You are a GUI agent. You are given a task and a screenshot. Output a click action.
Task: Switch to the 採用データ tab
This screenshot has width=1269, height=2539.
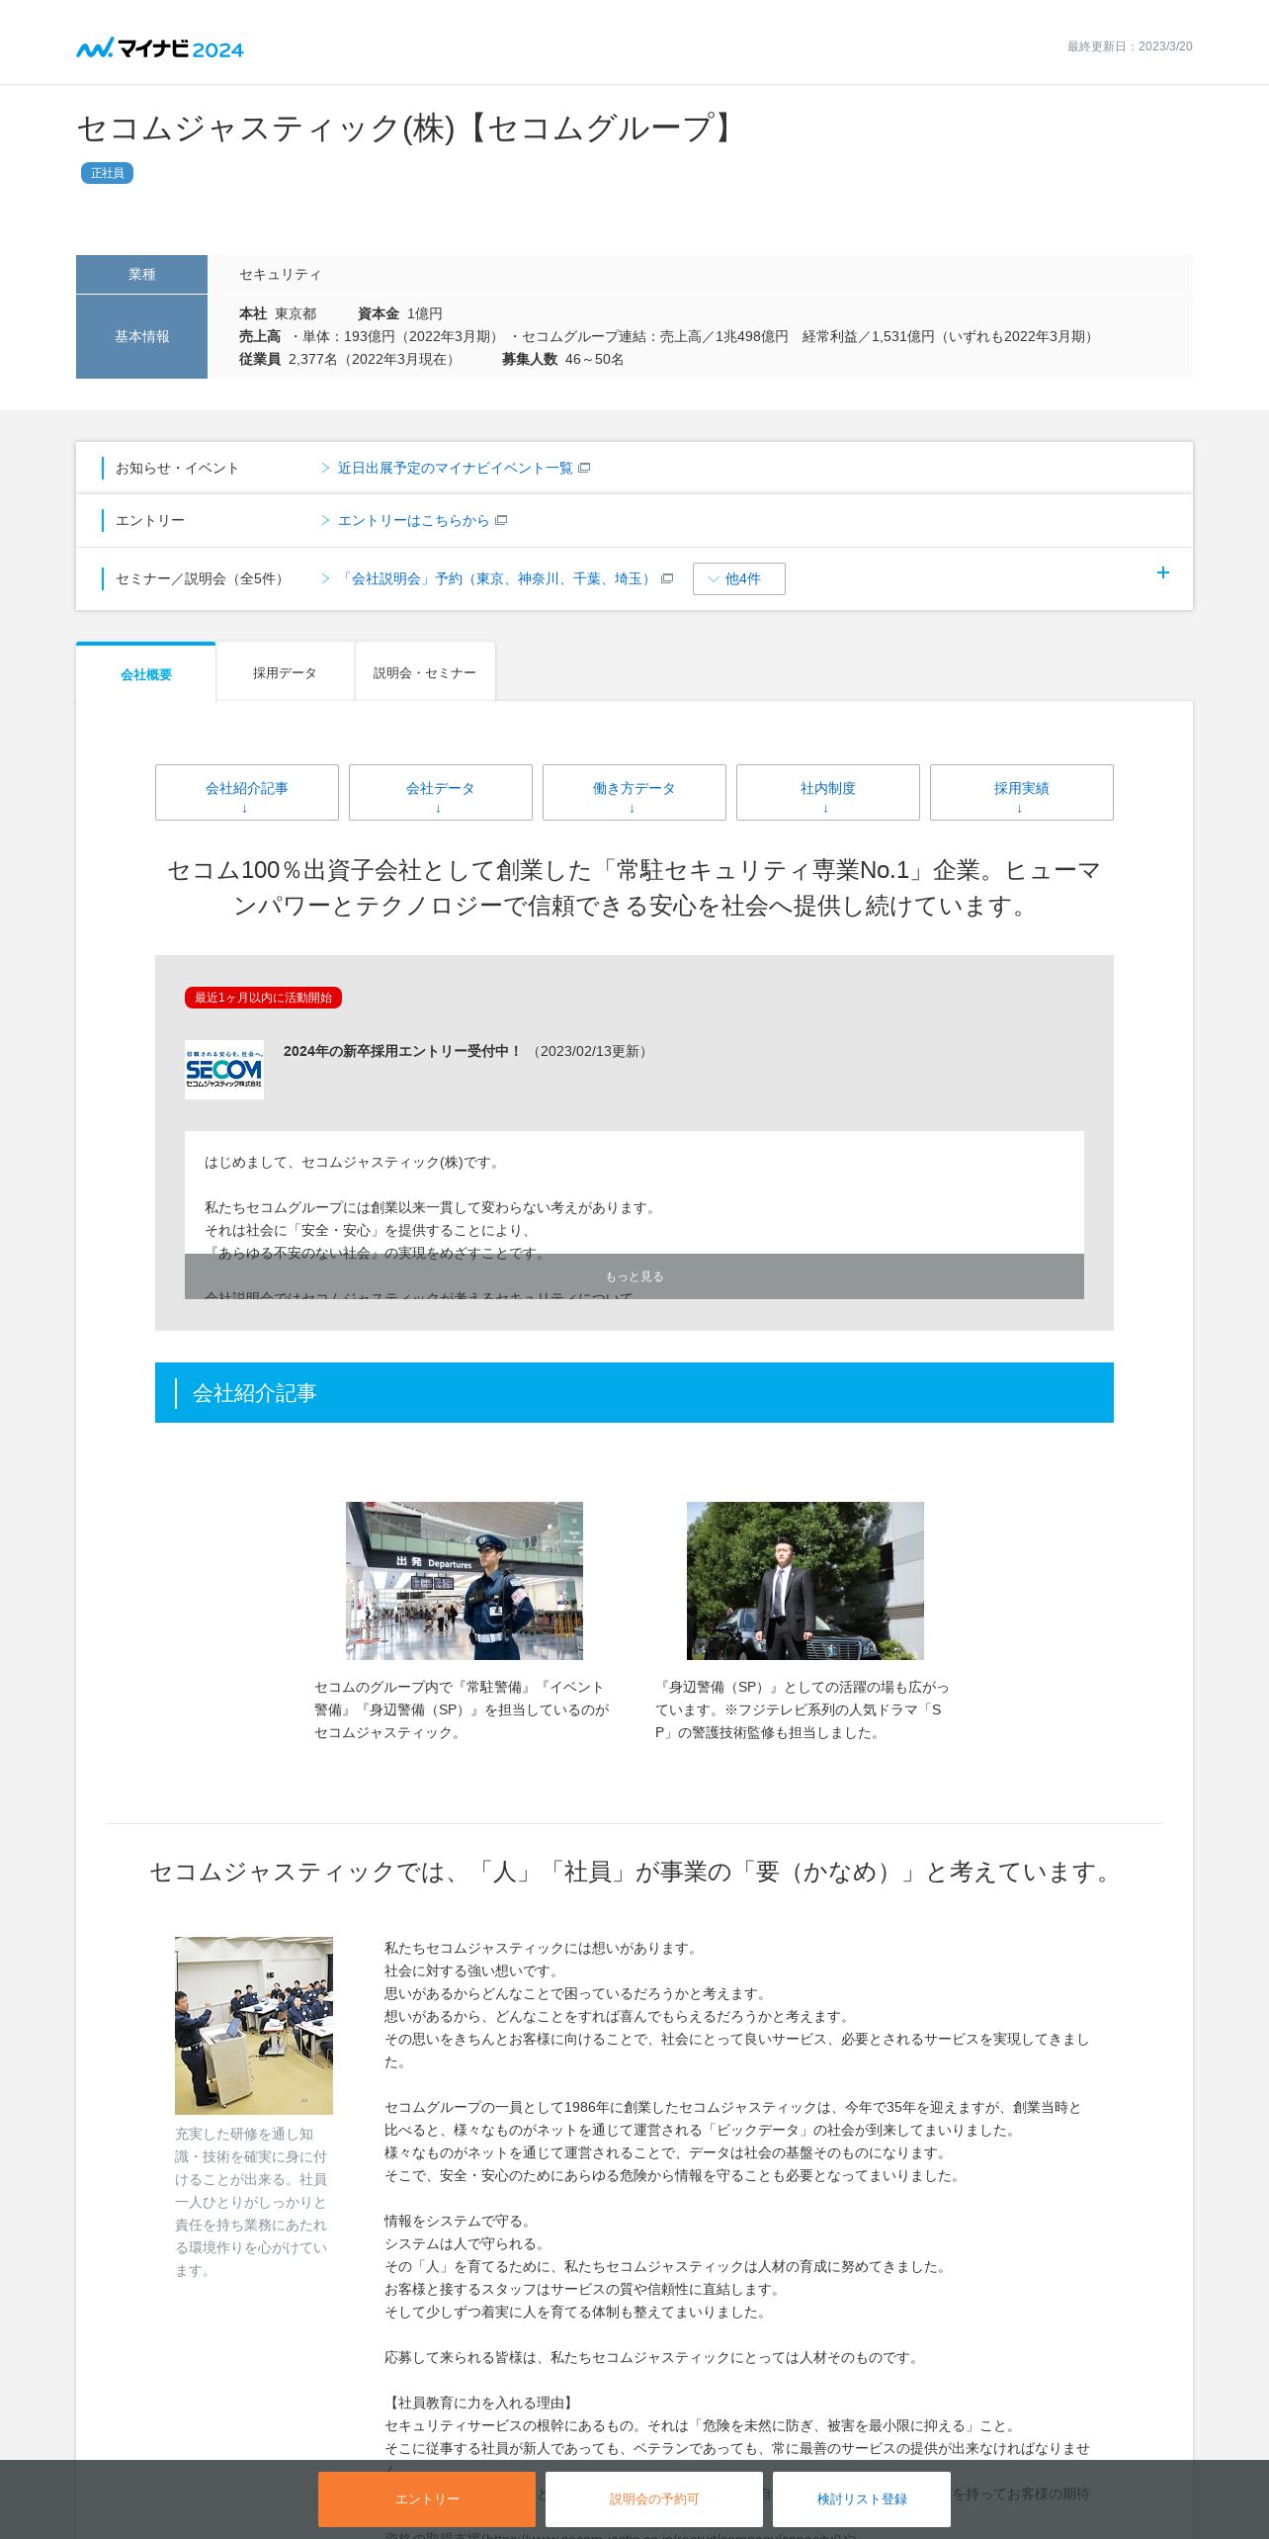285,672
